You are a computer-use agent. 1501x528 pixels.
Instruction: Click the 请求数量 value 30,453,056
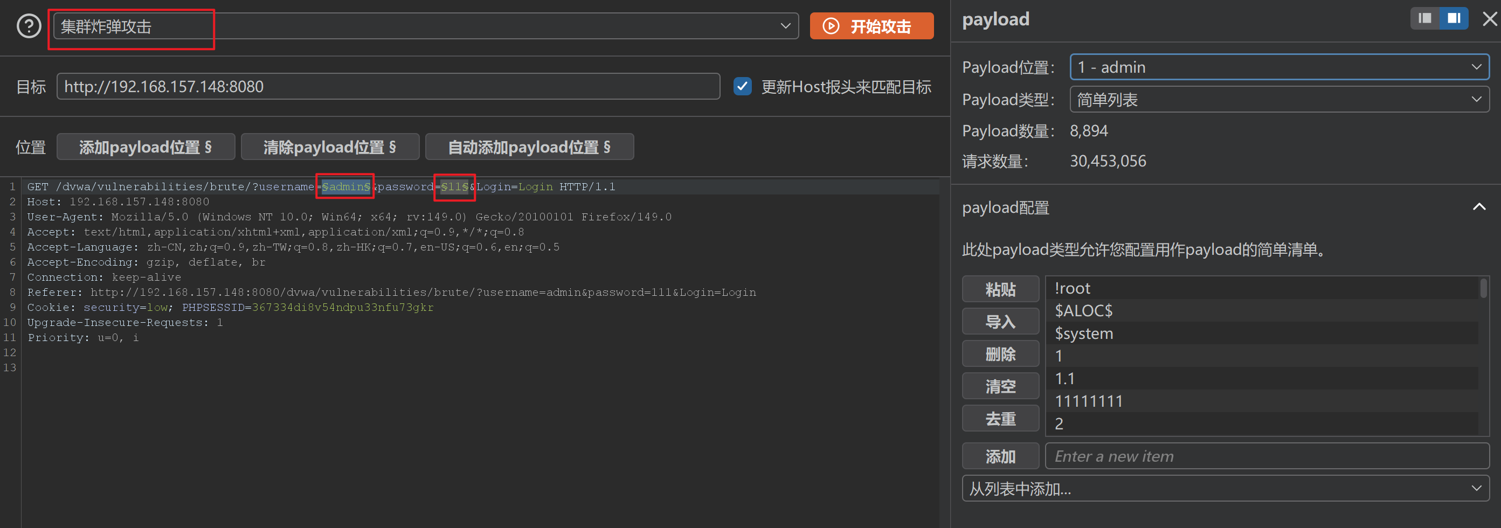[x=1108, y=161]
